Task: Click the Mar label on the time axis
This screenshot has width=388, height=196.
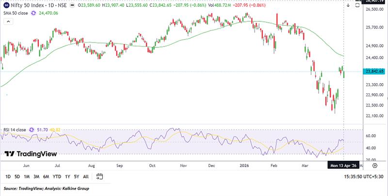Action: tap(305, 166)
